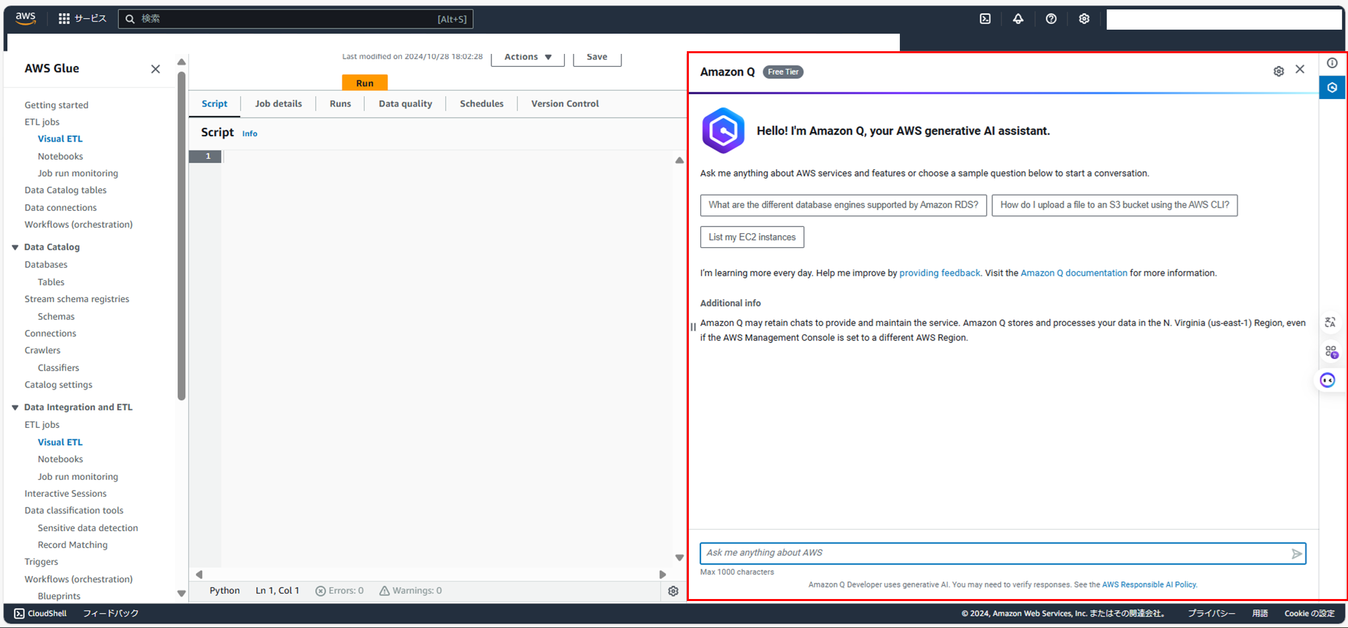Select the Script tab

click(214, 104)
